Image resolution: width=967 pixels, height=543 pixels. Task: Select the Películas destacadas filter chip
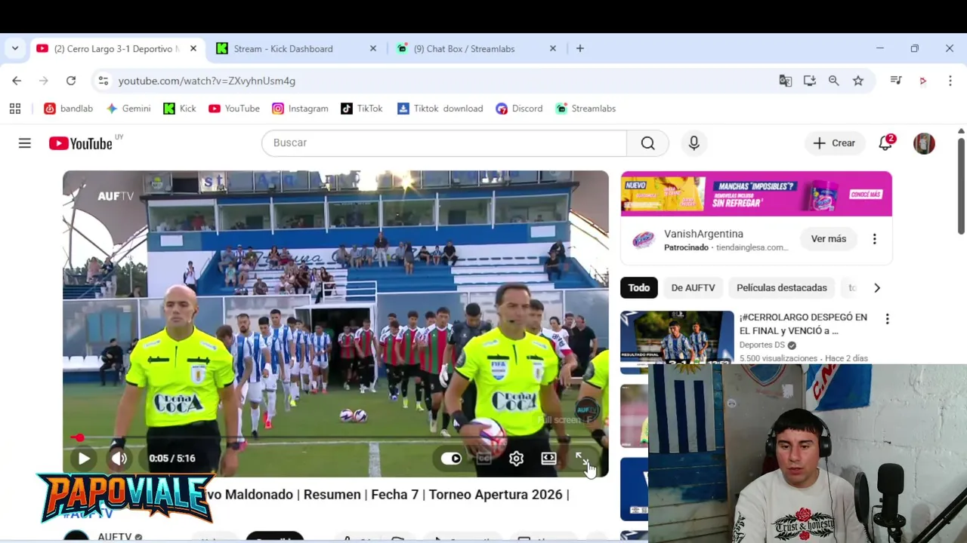[782, 287]
